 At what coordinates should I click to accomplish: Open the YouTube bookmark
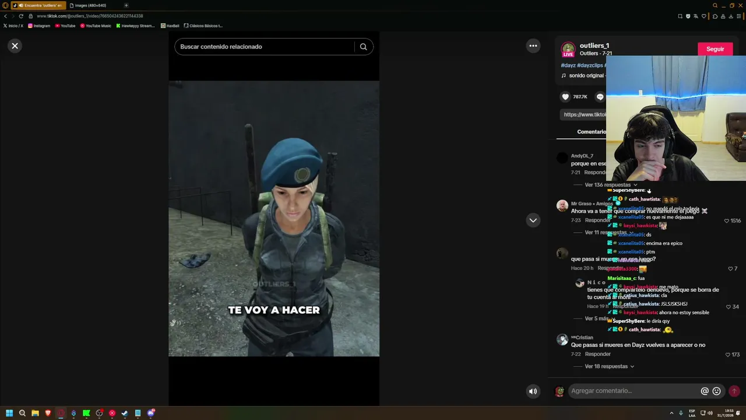(65, 26)
